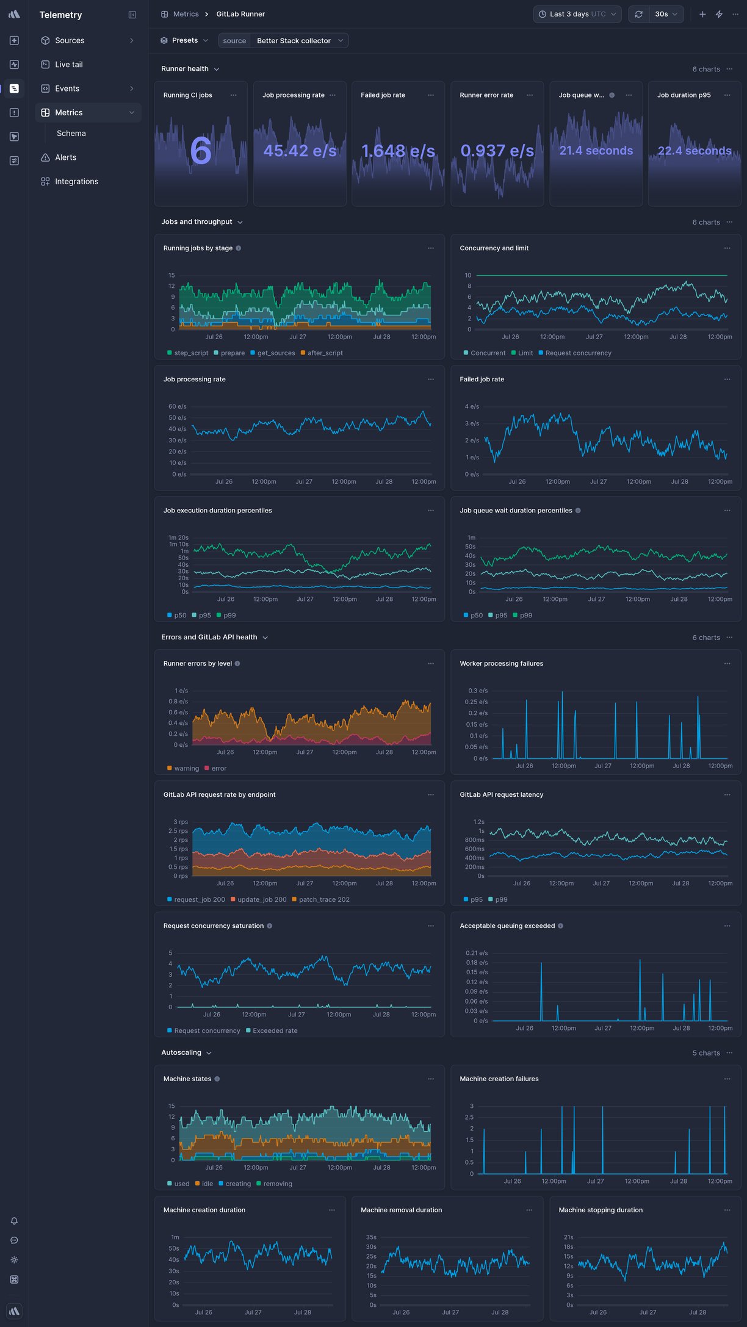This screenshot has height=1327, width=747.
Task: Click the info icon beside Request concurrency saturation
Action: [270, 926]
